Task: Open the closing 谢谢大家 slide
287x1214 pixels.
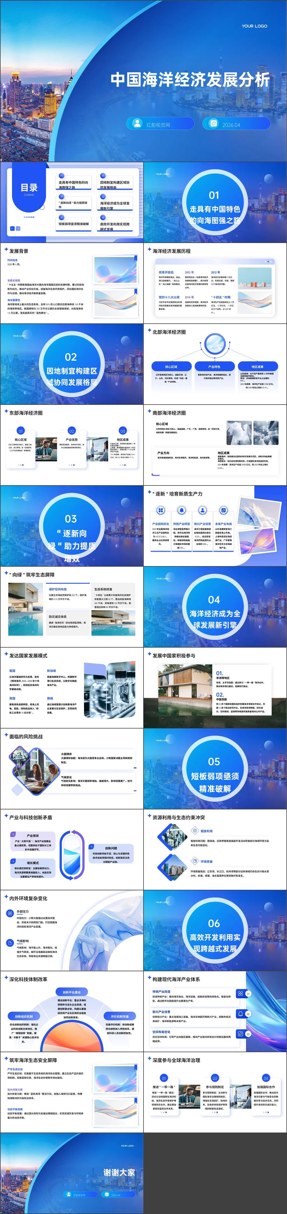Action: click(71, 1172)
